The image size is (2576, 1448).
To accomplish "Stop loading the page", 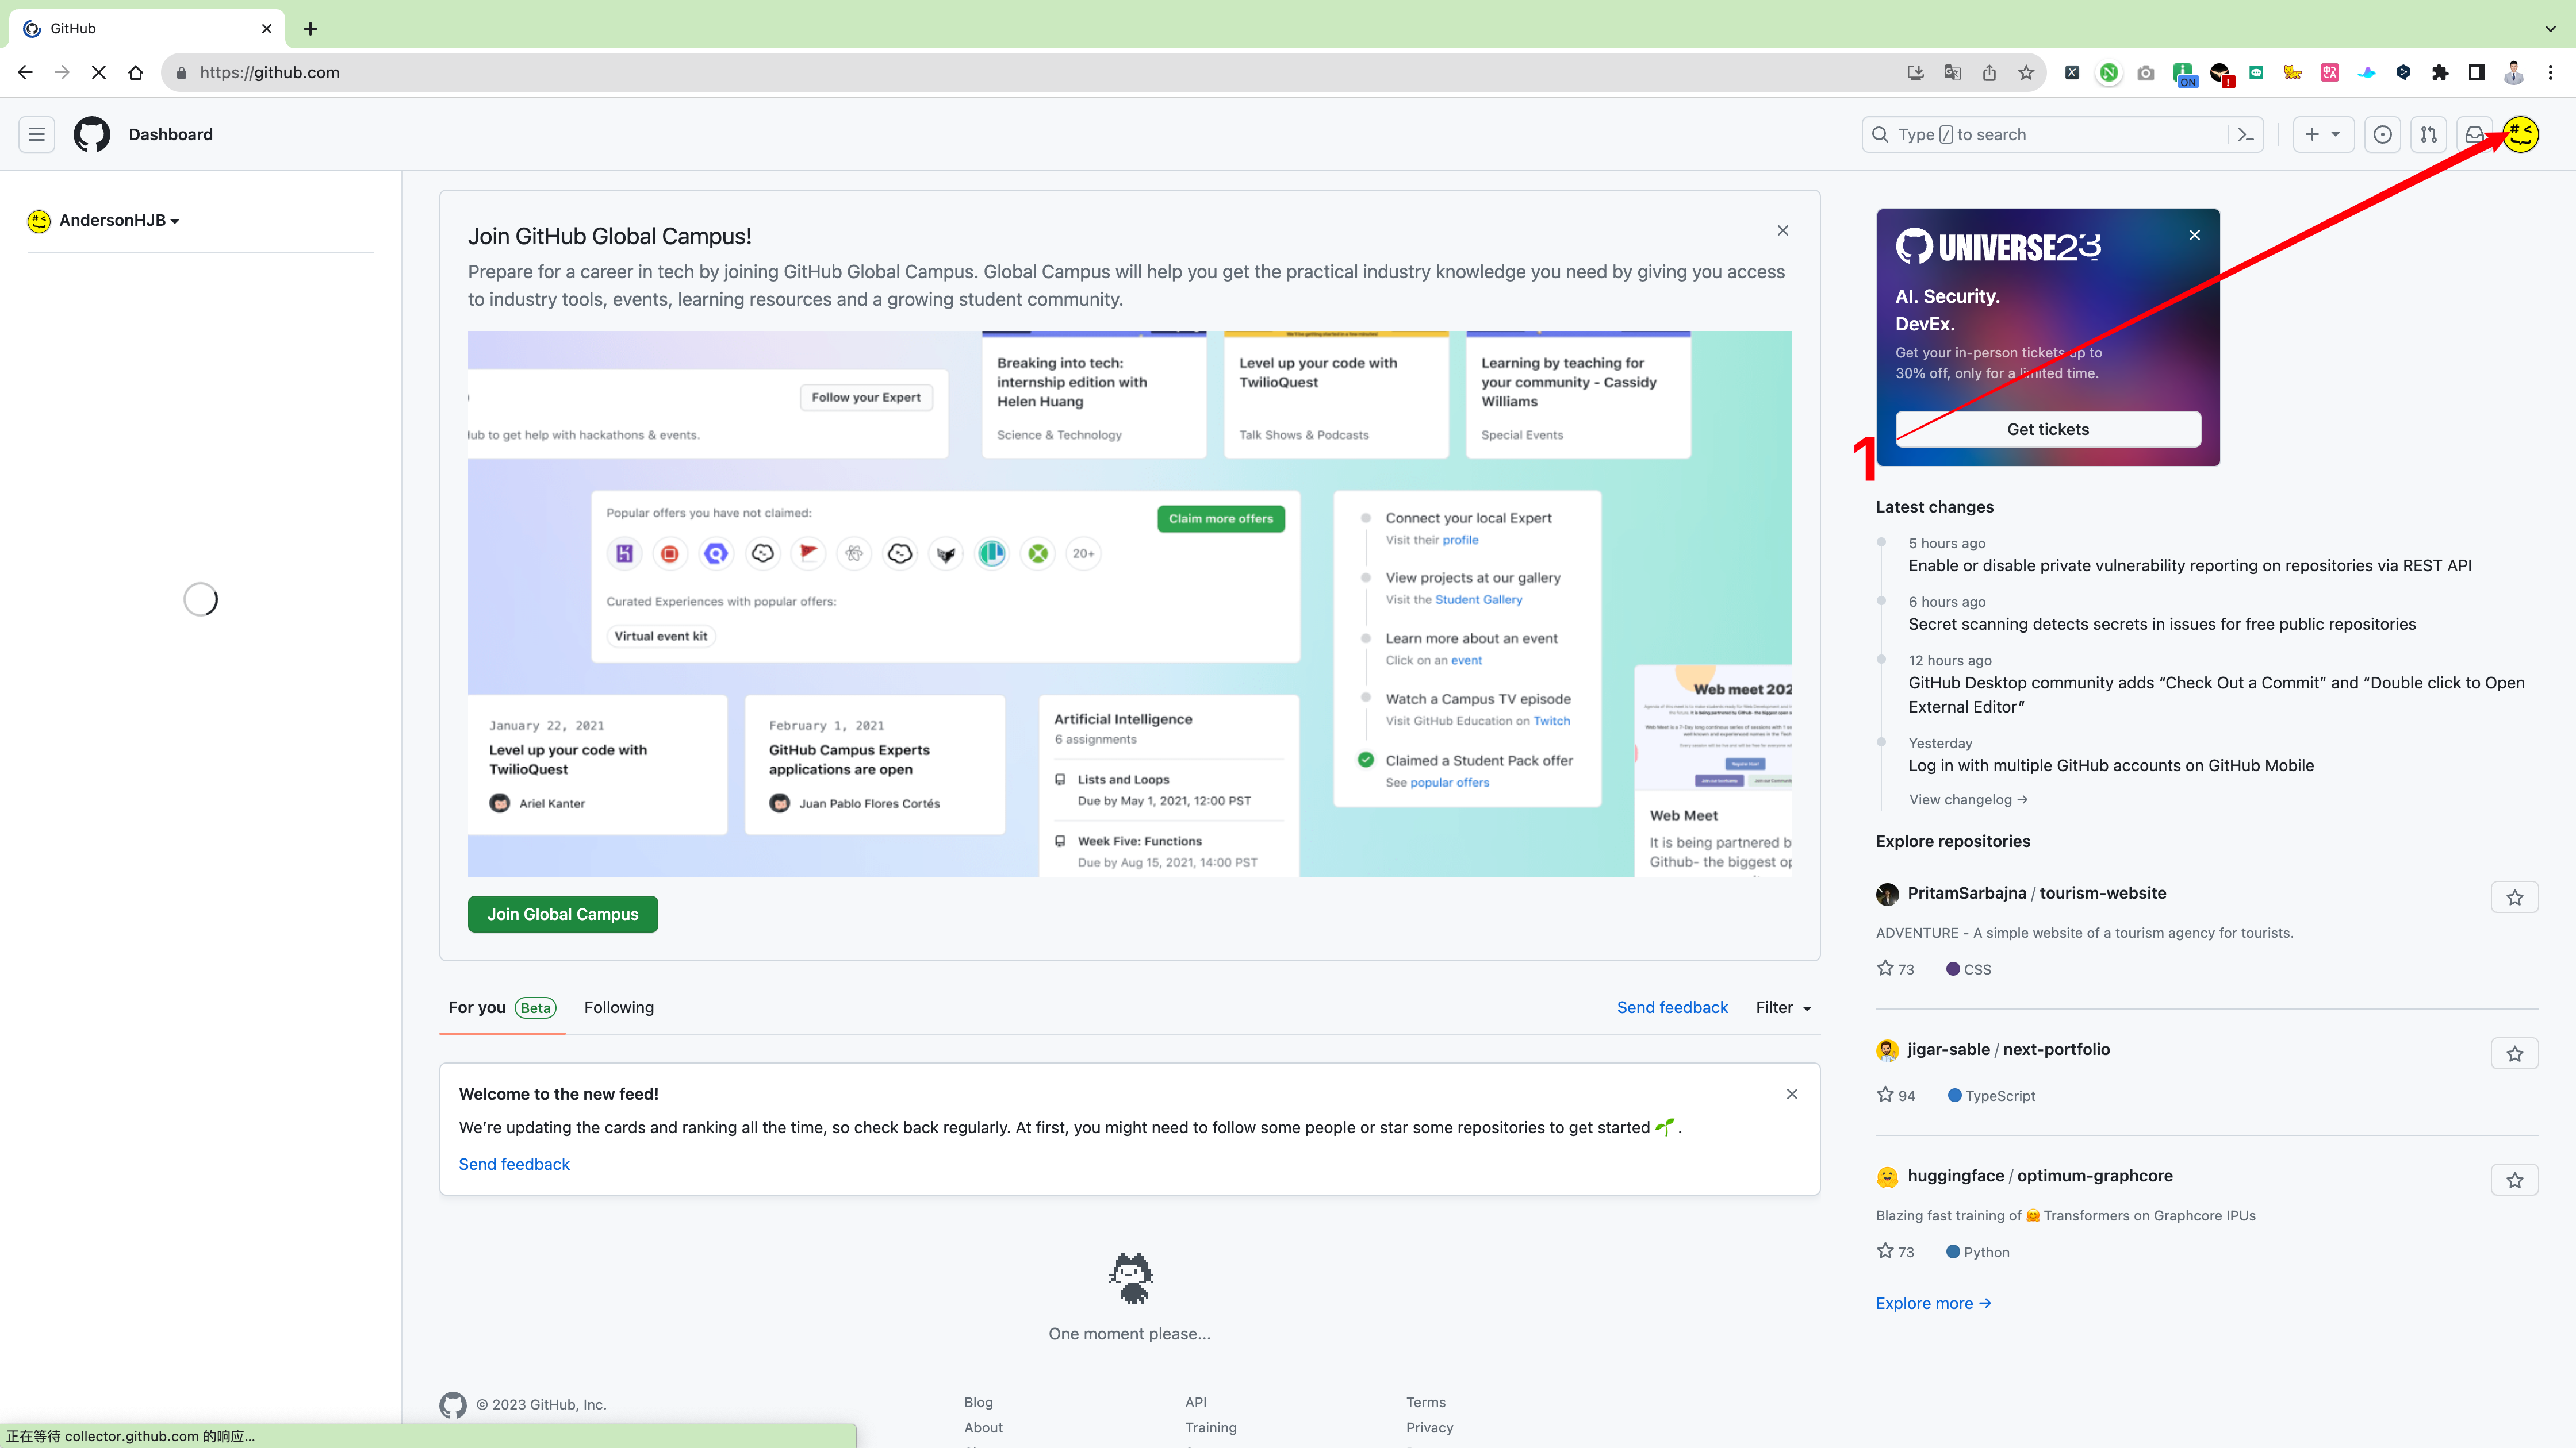I will point(99,72).
